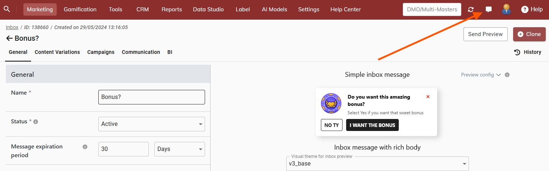
Task: Close the inbox preview with red X
Action: [428, 97]
